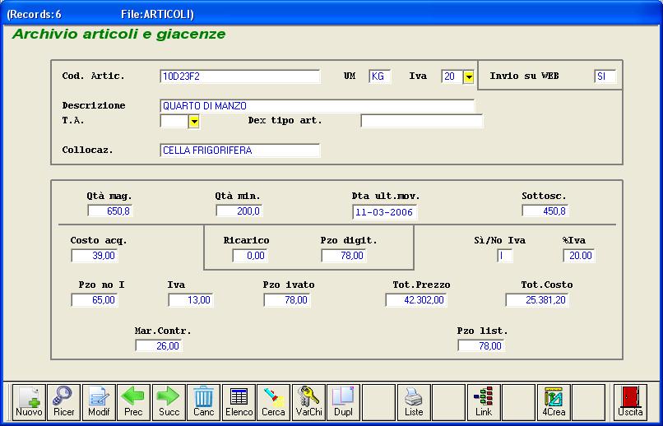Open the Ricer search magnifier icon
The width and height of the screenshot is (663, 426).
tap(64, 402)
